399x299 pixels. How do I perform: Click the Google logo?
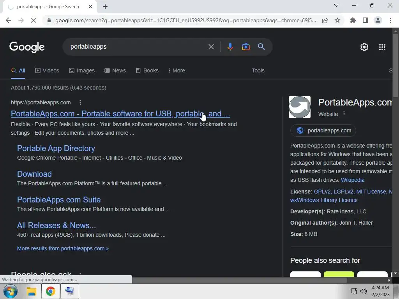(x=27, y=47)
